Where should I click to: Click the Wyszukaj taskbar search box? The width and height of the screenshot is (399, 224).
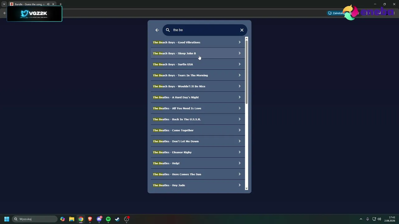[35, 219]
